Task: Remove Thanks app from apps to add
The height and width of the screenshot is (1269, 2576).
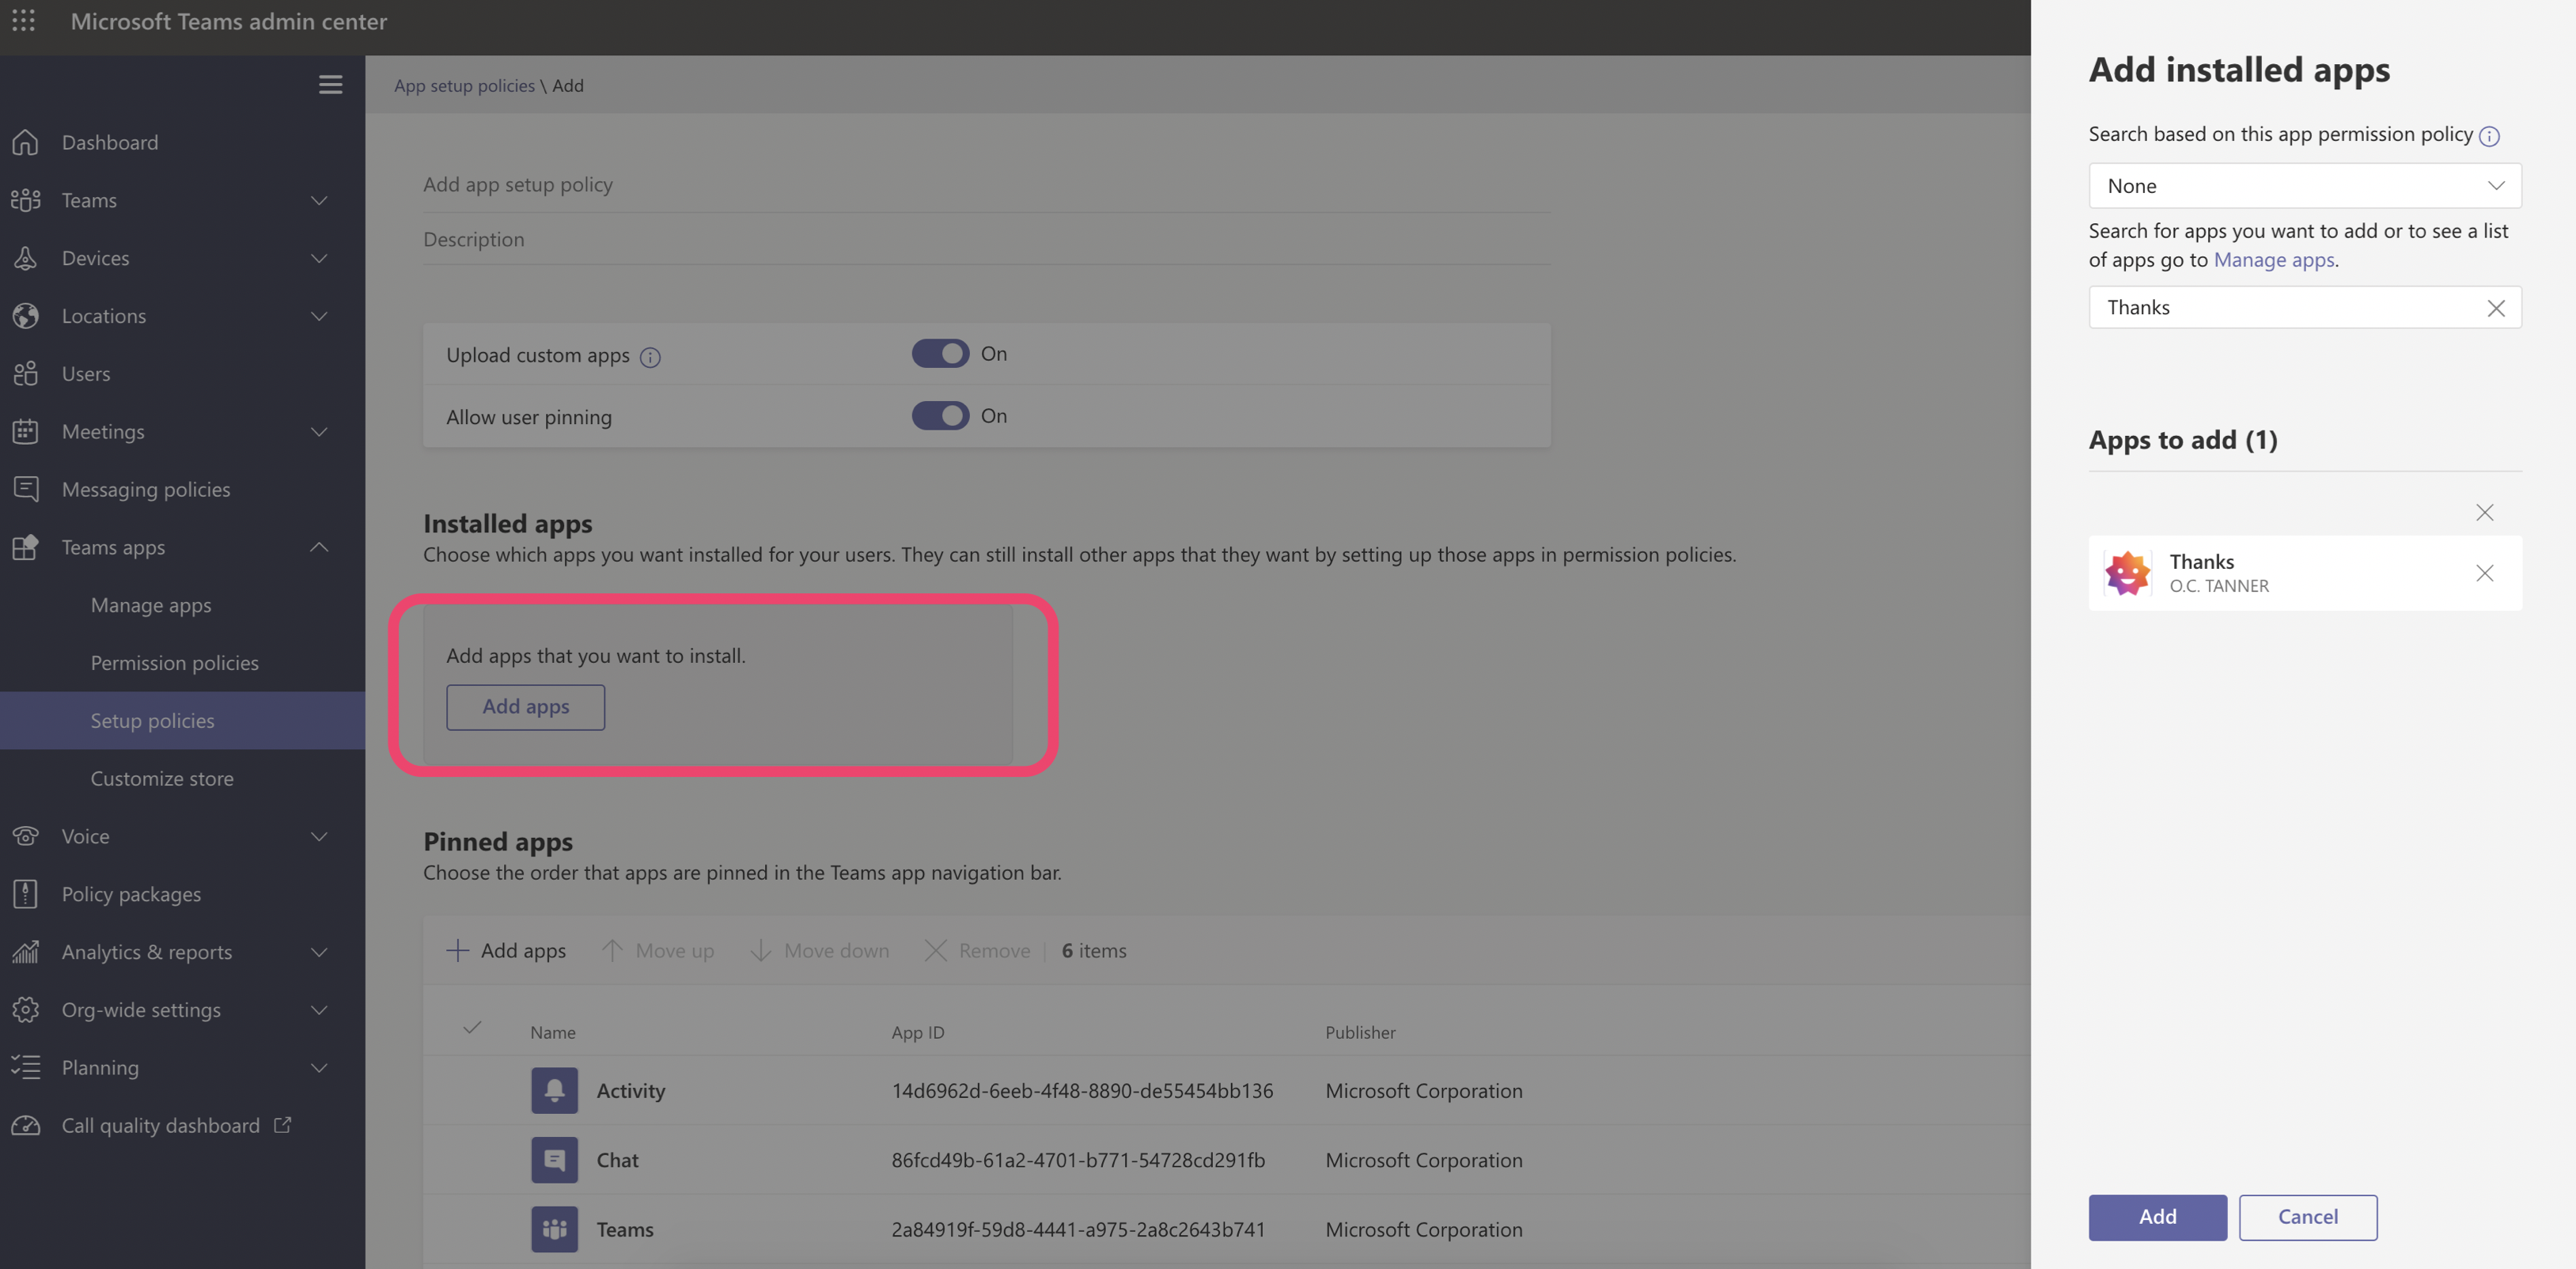Action: 2484,573
